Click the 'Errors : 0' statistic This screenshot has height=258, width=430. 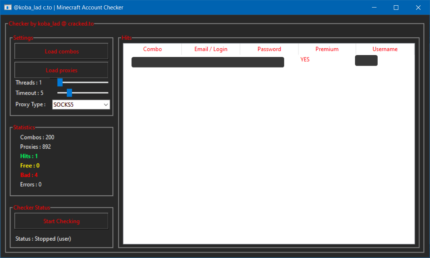point(31,184)
